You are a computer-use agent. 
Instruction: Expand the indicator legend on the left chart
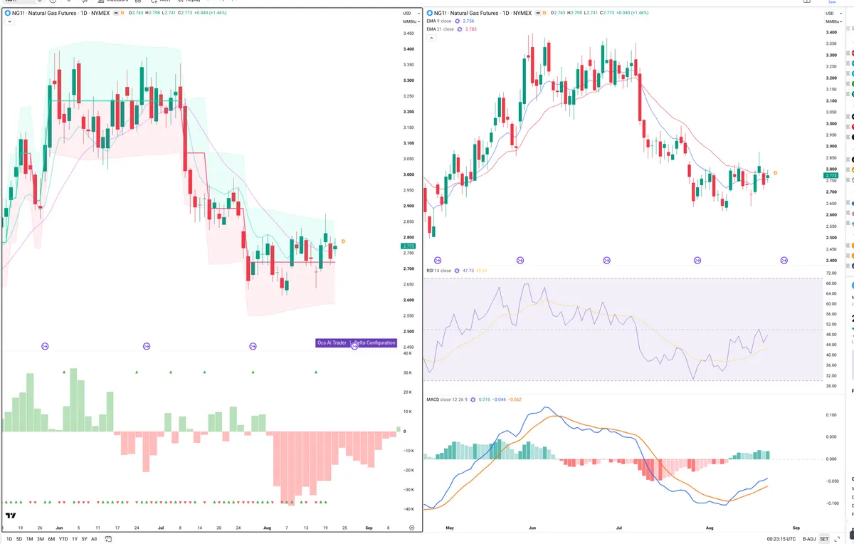tap(8, 22)
